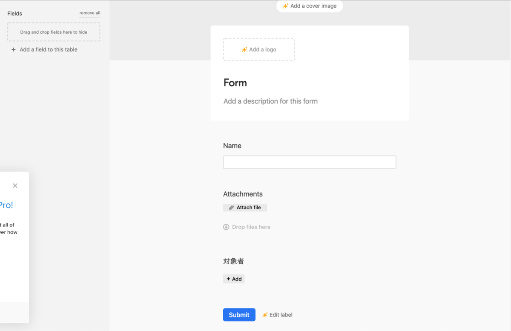Select the 対象者 field label
Viewport: 511px width, 331px height.
tap(233, 261)
